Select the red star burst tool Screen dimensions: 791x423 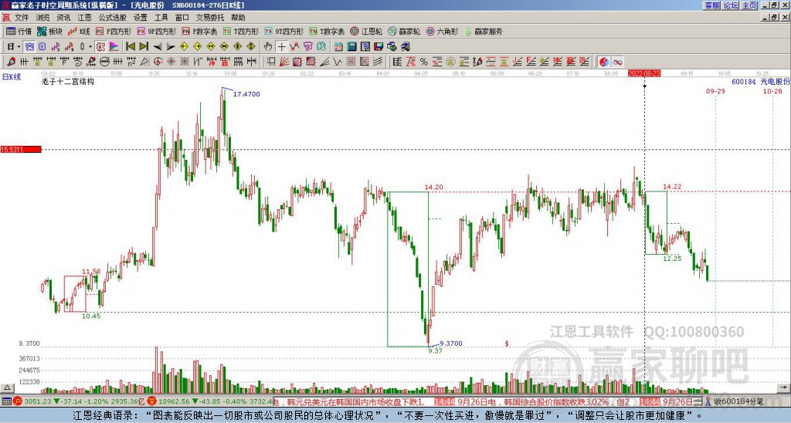pos(171,62)
